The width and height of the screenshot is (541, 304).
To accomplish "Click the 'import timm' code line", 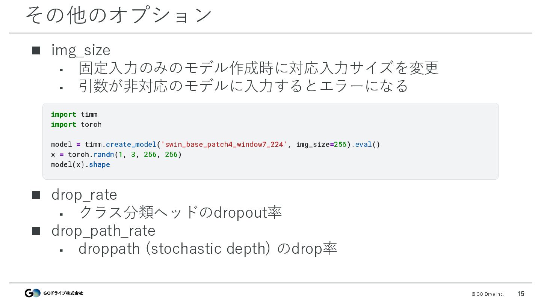I will (74, 114).
